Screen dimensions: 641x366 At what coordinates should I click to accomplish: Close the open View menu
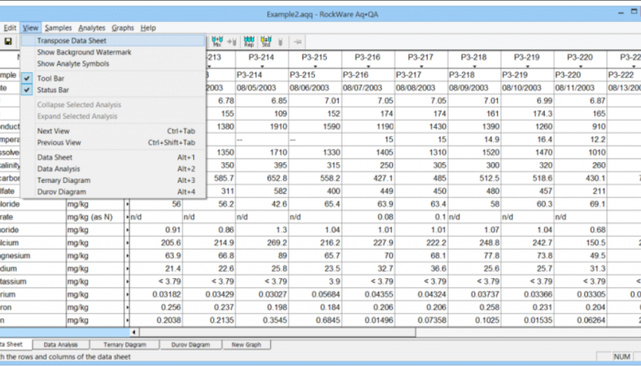[30, 27]
